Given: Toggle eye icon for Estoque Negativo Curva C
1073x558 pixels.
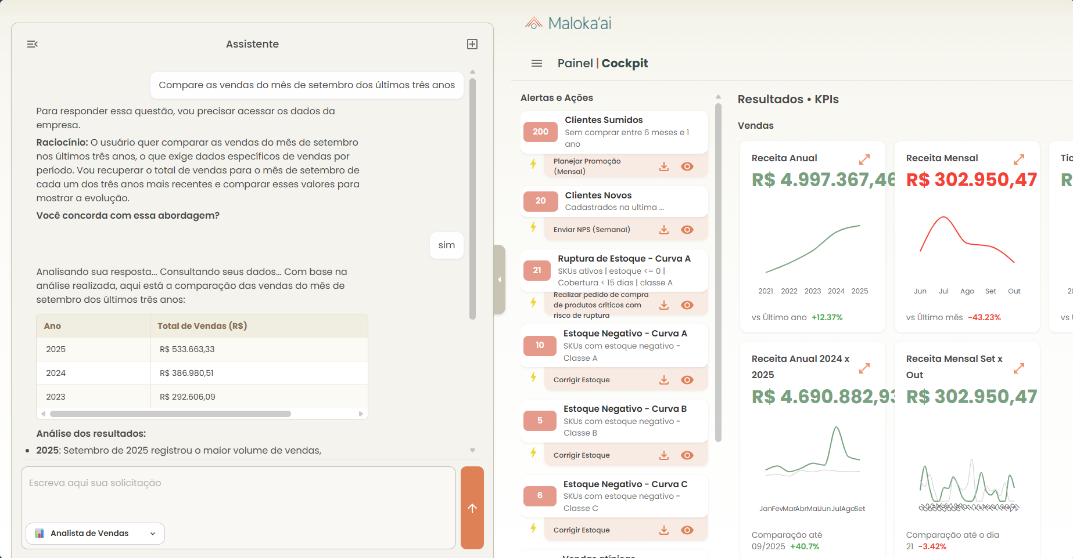Looking at the screenshot, I should pos(687,530).
